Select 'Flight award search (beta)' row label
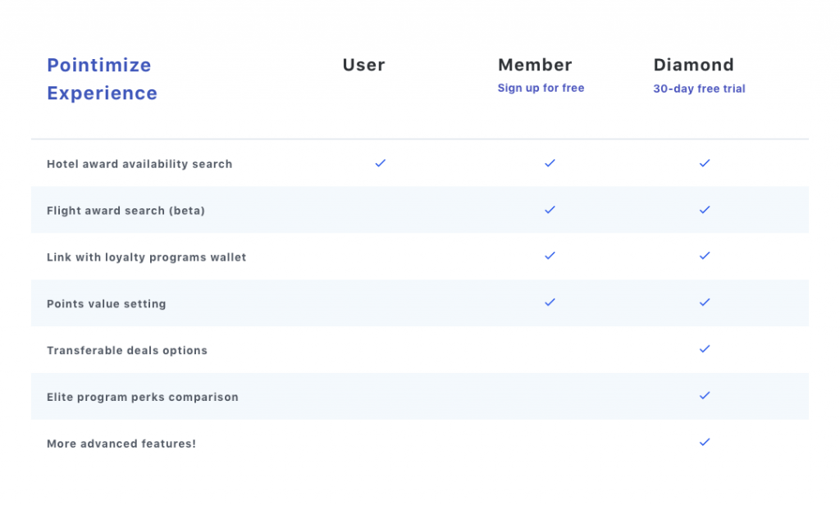The width and height of the screenshot is (840, 505). coord(126,211)
